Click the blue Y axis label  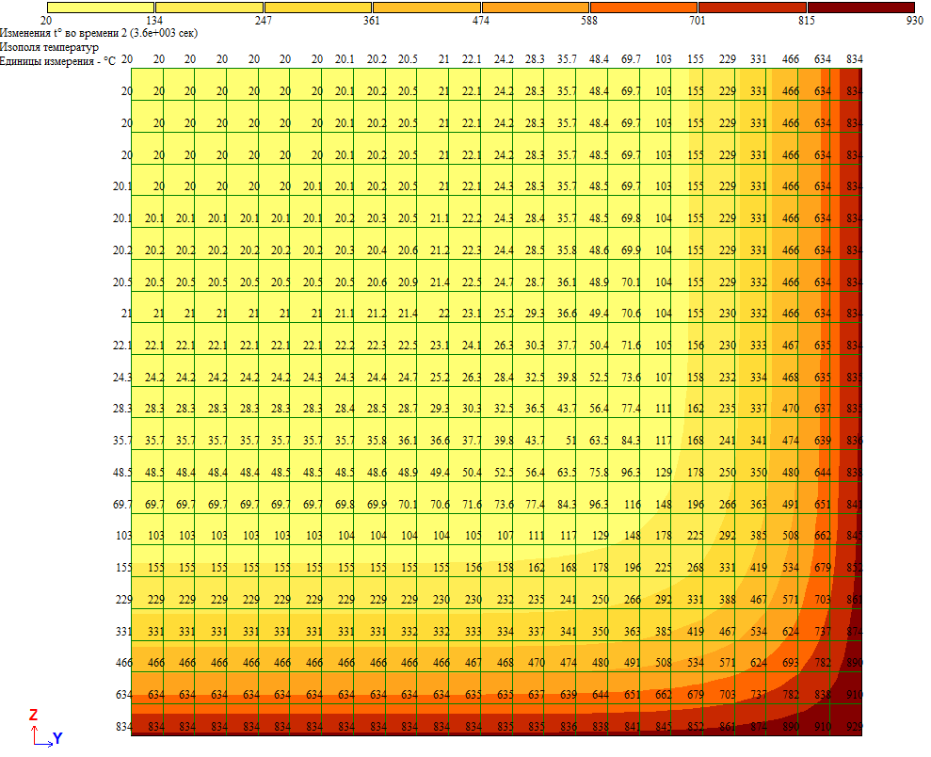(x=57, y=739)
